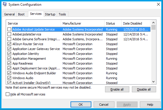Image resolution: width=163 pixels, height=110 pixels.
Task: Click Adobe Systems, Incorpora... manufacturer cell
Action: (x=82, y=39)
